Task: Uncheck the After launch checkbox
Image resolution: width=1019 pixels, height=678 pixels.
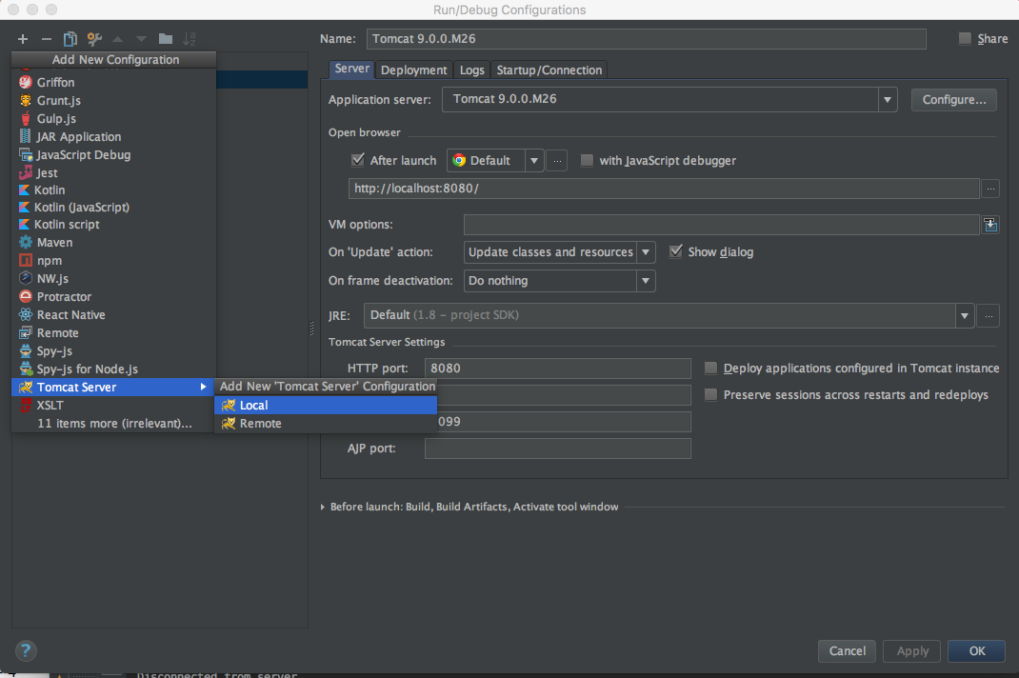Action: (357, 160)
